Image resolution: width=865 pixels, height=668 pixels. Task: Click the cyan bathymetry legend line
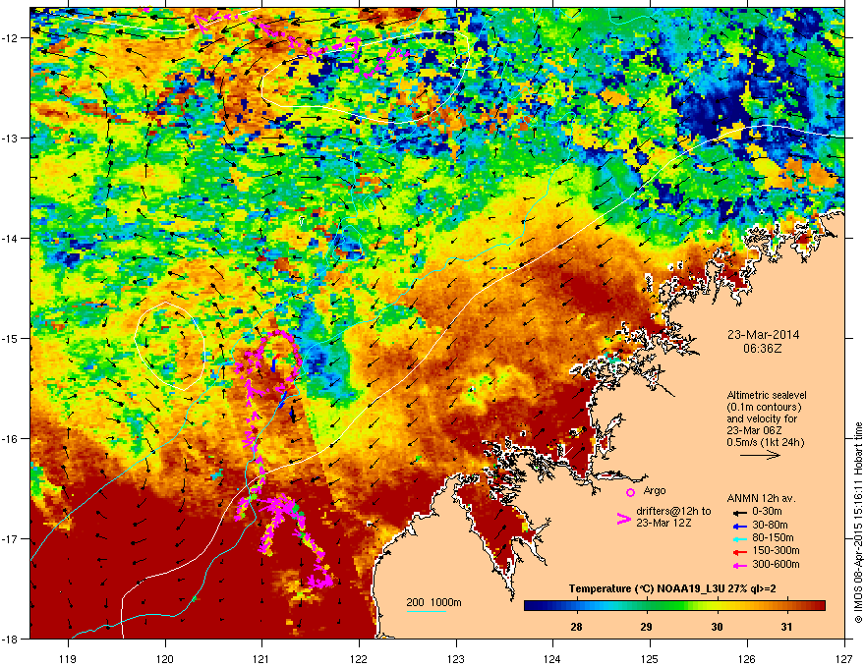pos(427,611)
